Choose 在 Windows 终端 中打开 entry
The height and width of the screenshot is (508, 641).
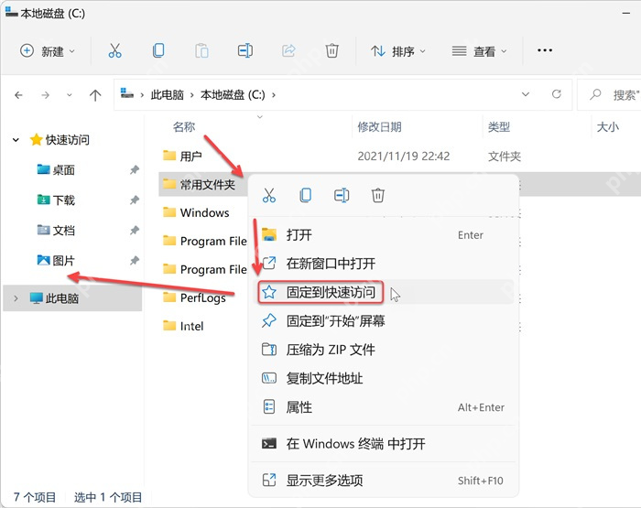point(382,443)
